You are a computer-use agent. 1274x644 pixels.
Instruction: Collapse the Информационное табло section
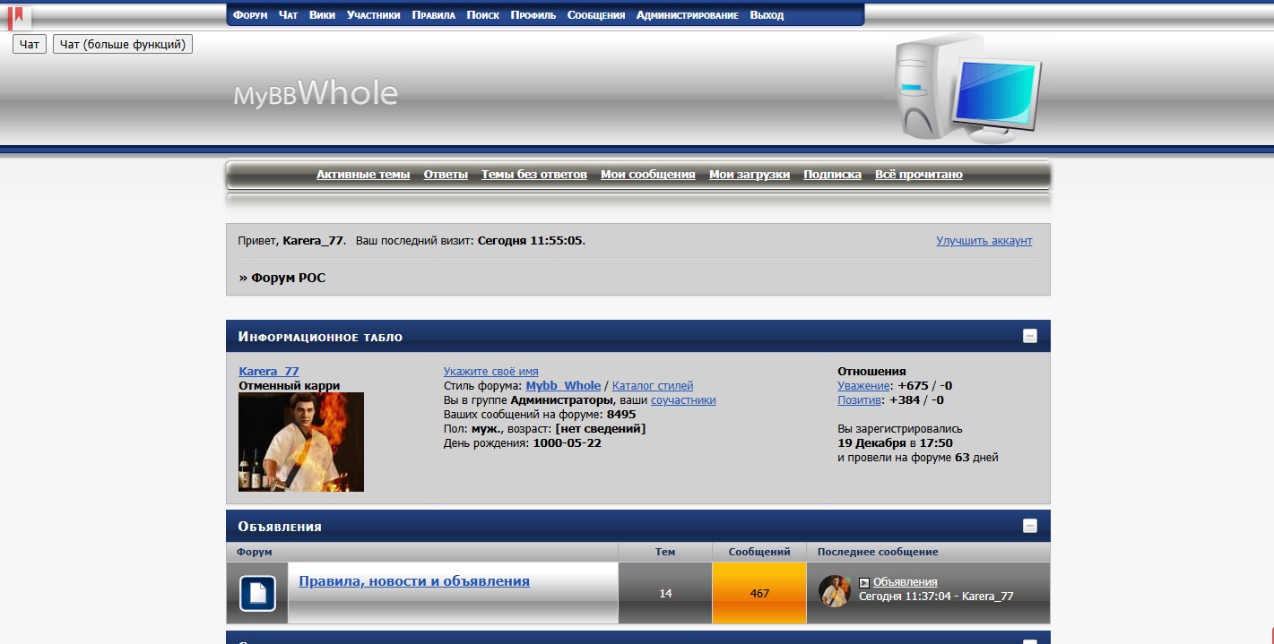point(1030,337)
